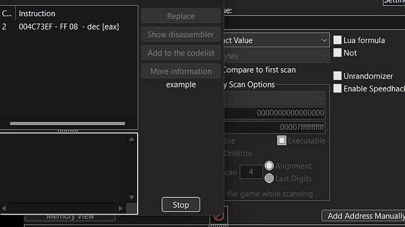Screen dimensions: 405x227
Task: Open the Exact Value scan type dropdown
Action: 277,40
